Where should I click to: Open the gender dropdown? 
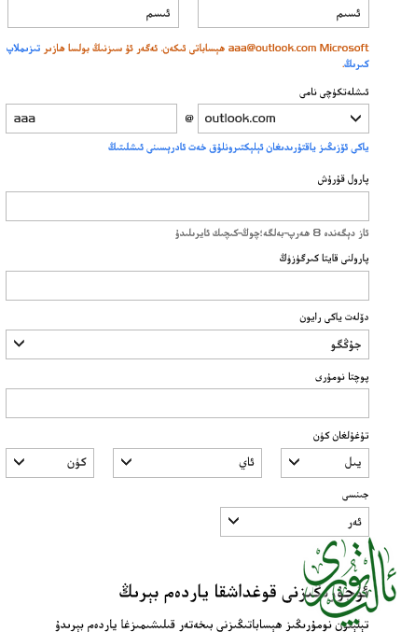295,522
